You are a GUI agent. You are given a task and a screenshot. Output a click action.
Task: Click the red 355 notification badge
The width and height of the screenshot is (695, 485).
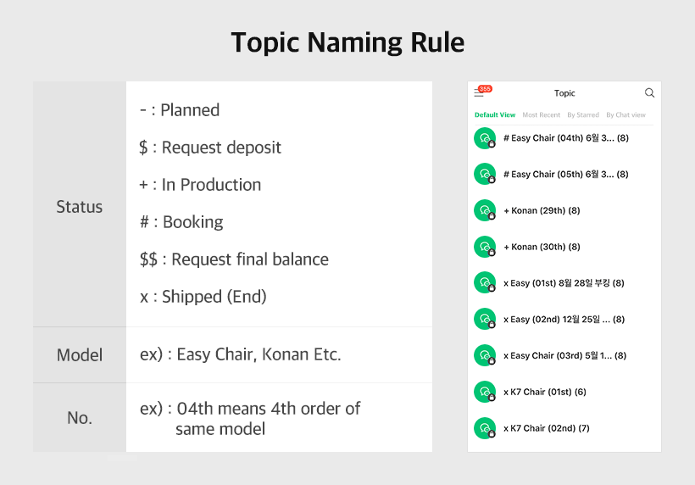[485, 89]
